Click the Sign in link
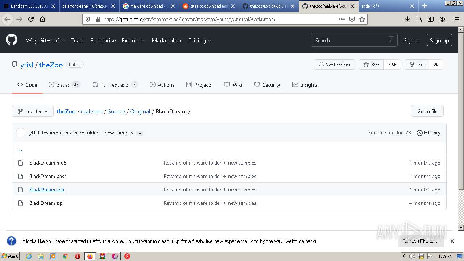The image size is (464, 261). (412, 40)
